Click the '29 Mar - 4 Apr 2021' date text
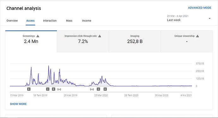 tap(178, 16)
